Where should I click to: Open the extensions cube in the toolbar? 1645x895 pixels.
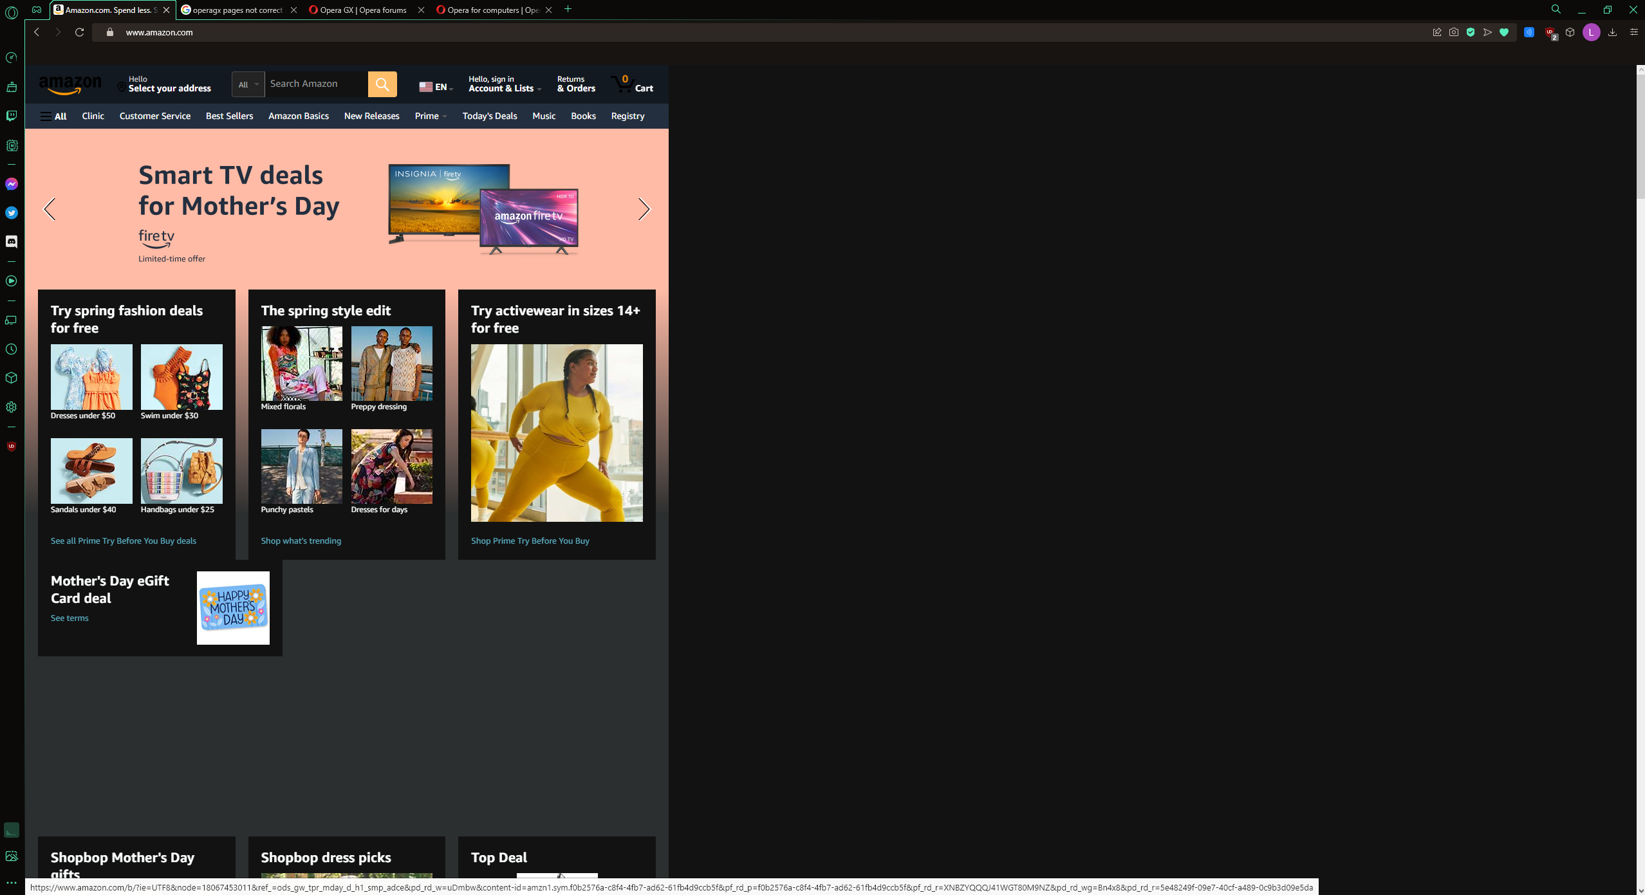click(1570, 32)
